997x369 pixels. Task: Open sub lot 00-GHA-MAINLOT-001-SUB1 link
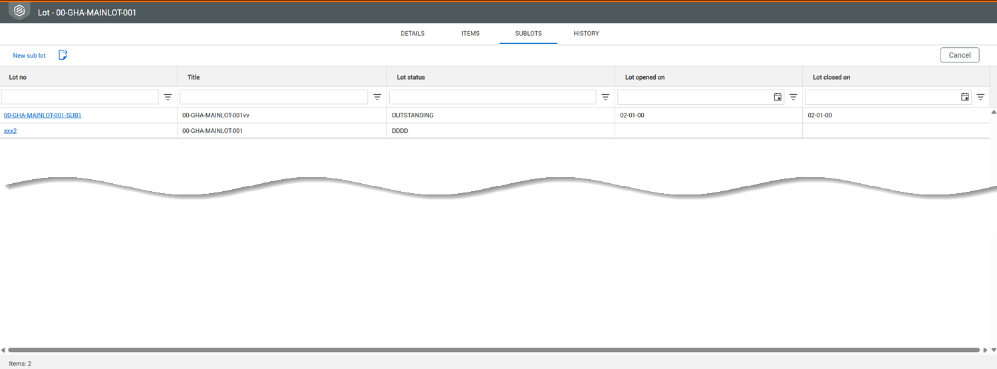coord(43,115)
